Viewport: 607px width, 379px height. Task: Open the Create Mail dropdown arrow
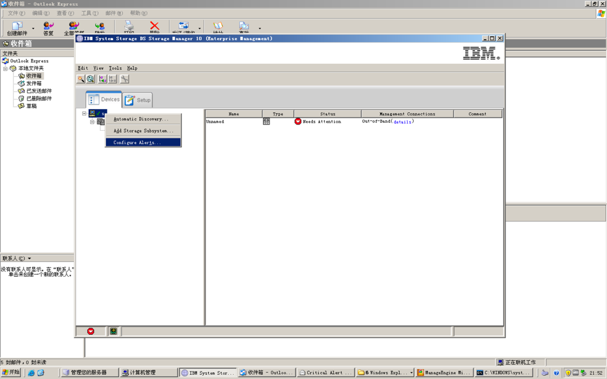(x=33, y=28)
